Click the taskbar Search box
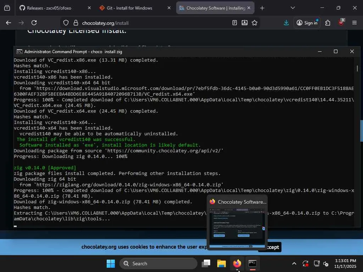 coord(158,263)
